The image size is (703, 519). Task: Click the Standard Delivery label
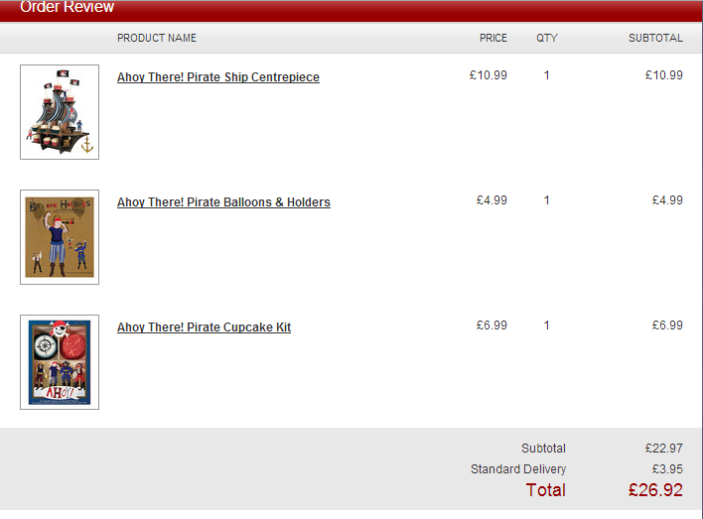click(518, 469)
